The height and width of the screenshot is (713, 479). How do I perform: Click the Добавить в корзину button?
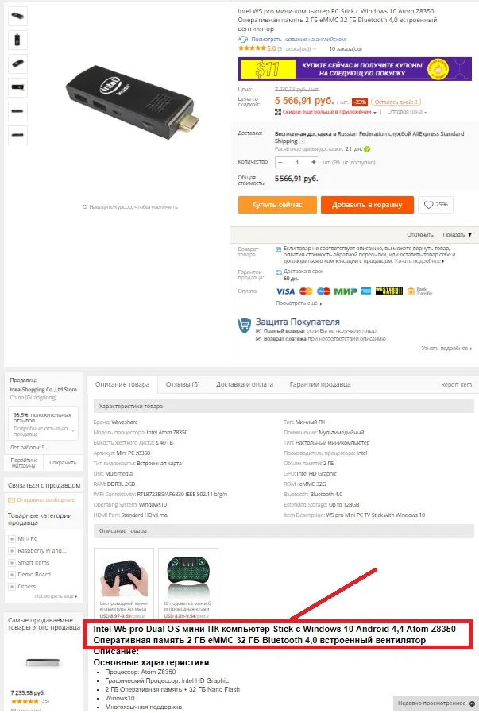click(367, 205)
